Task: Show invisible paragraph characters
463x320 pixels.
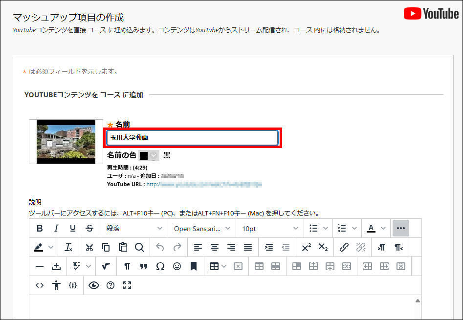Action: [x=127, y=266]
